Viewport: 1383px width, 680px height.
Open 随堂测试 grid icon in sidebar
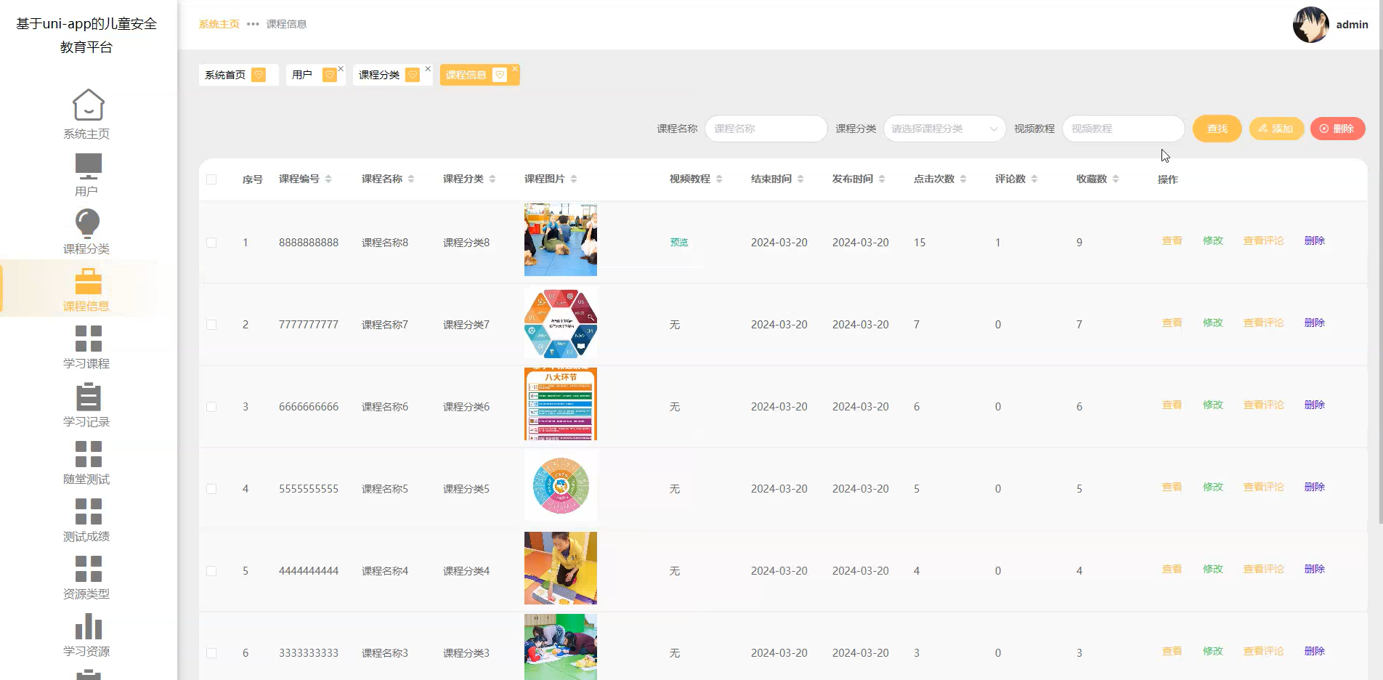(x=88, y=454)
